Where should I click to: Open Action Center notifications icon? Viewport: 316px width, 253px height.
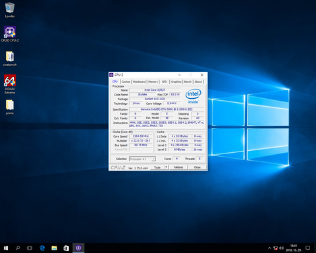pyautogui.click(x=307, y=248)
